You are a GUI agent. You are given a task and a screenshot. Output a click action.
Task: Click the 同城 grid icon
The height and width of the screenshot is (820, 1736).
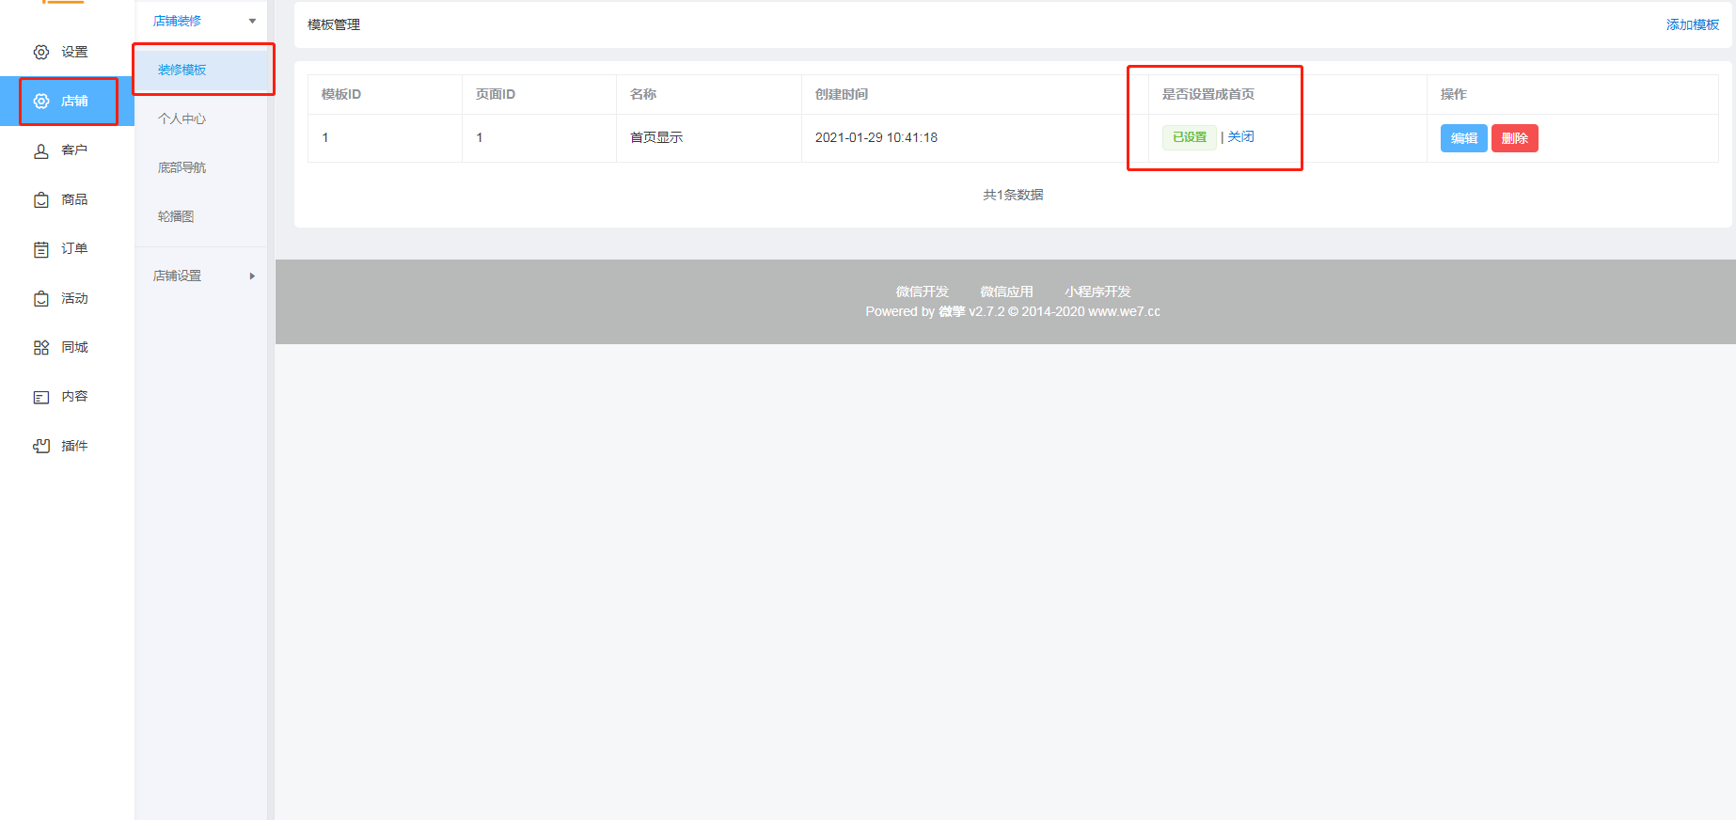(41, 348)
